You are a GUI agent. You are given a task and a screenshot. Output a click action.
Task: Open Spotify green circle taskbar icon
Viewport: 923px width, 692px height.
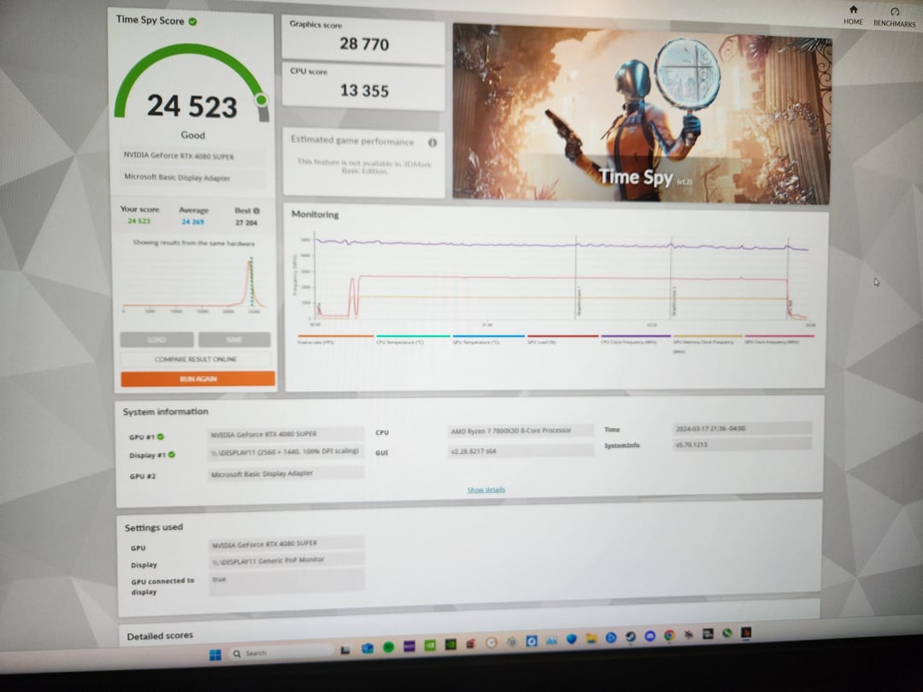click(x=389, y=648)
